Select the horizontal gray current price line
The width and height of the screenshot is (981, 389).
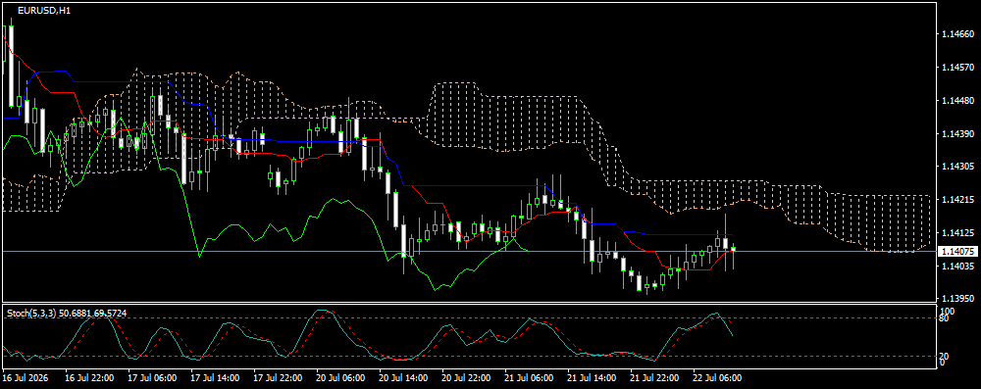[469, 252]
